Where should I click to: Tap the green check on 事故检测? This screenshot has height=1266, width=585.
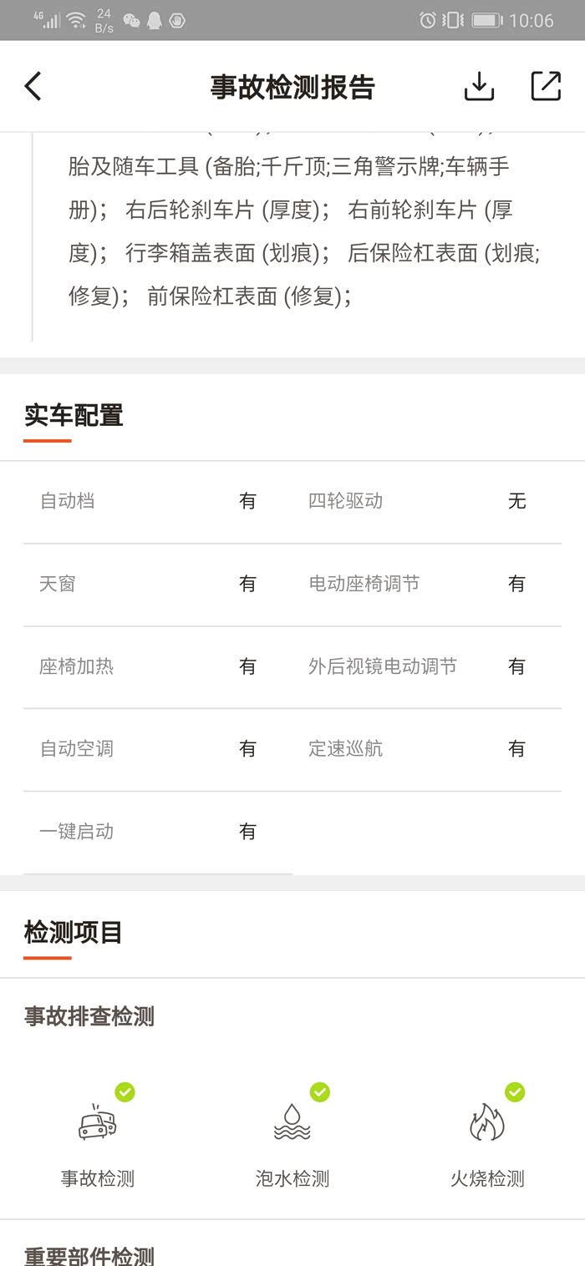pos(125,1091)
